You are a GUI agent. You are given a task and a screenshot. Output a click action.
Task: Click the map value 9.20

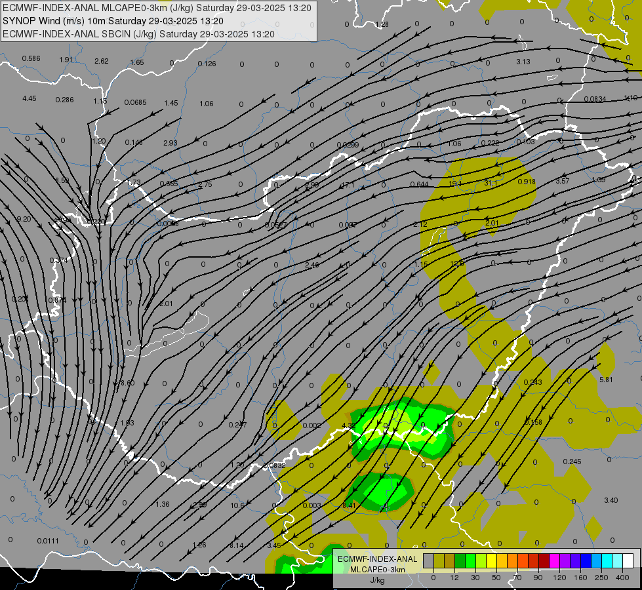click(24, 219)
